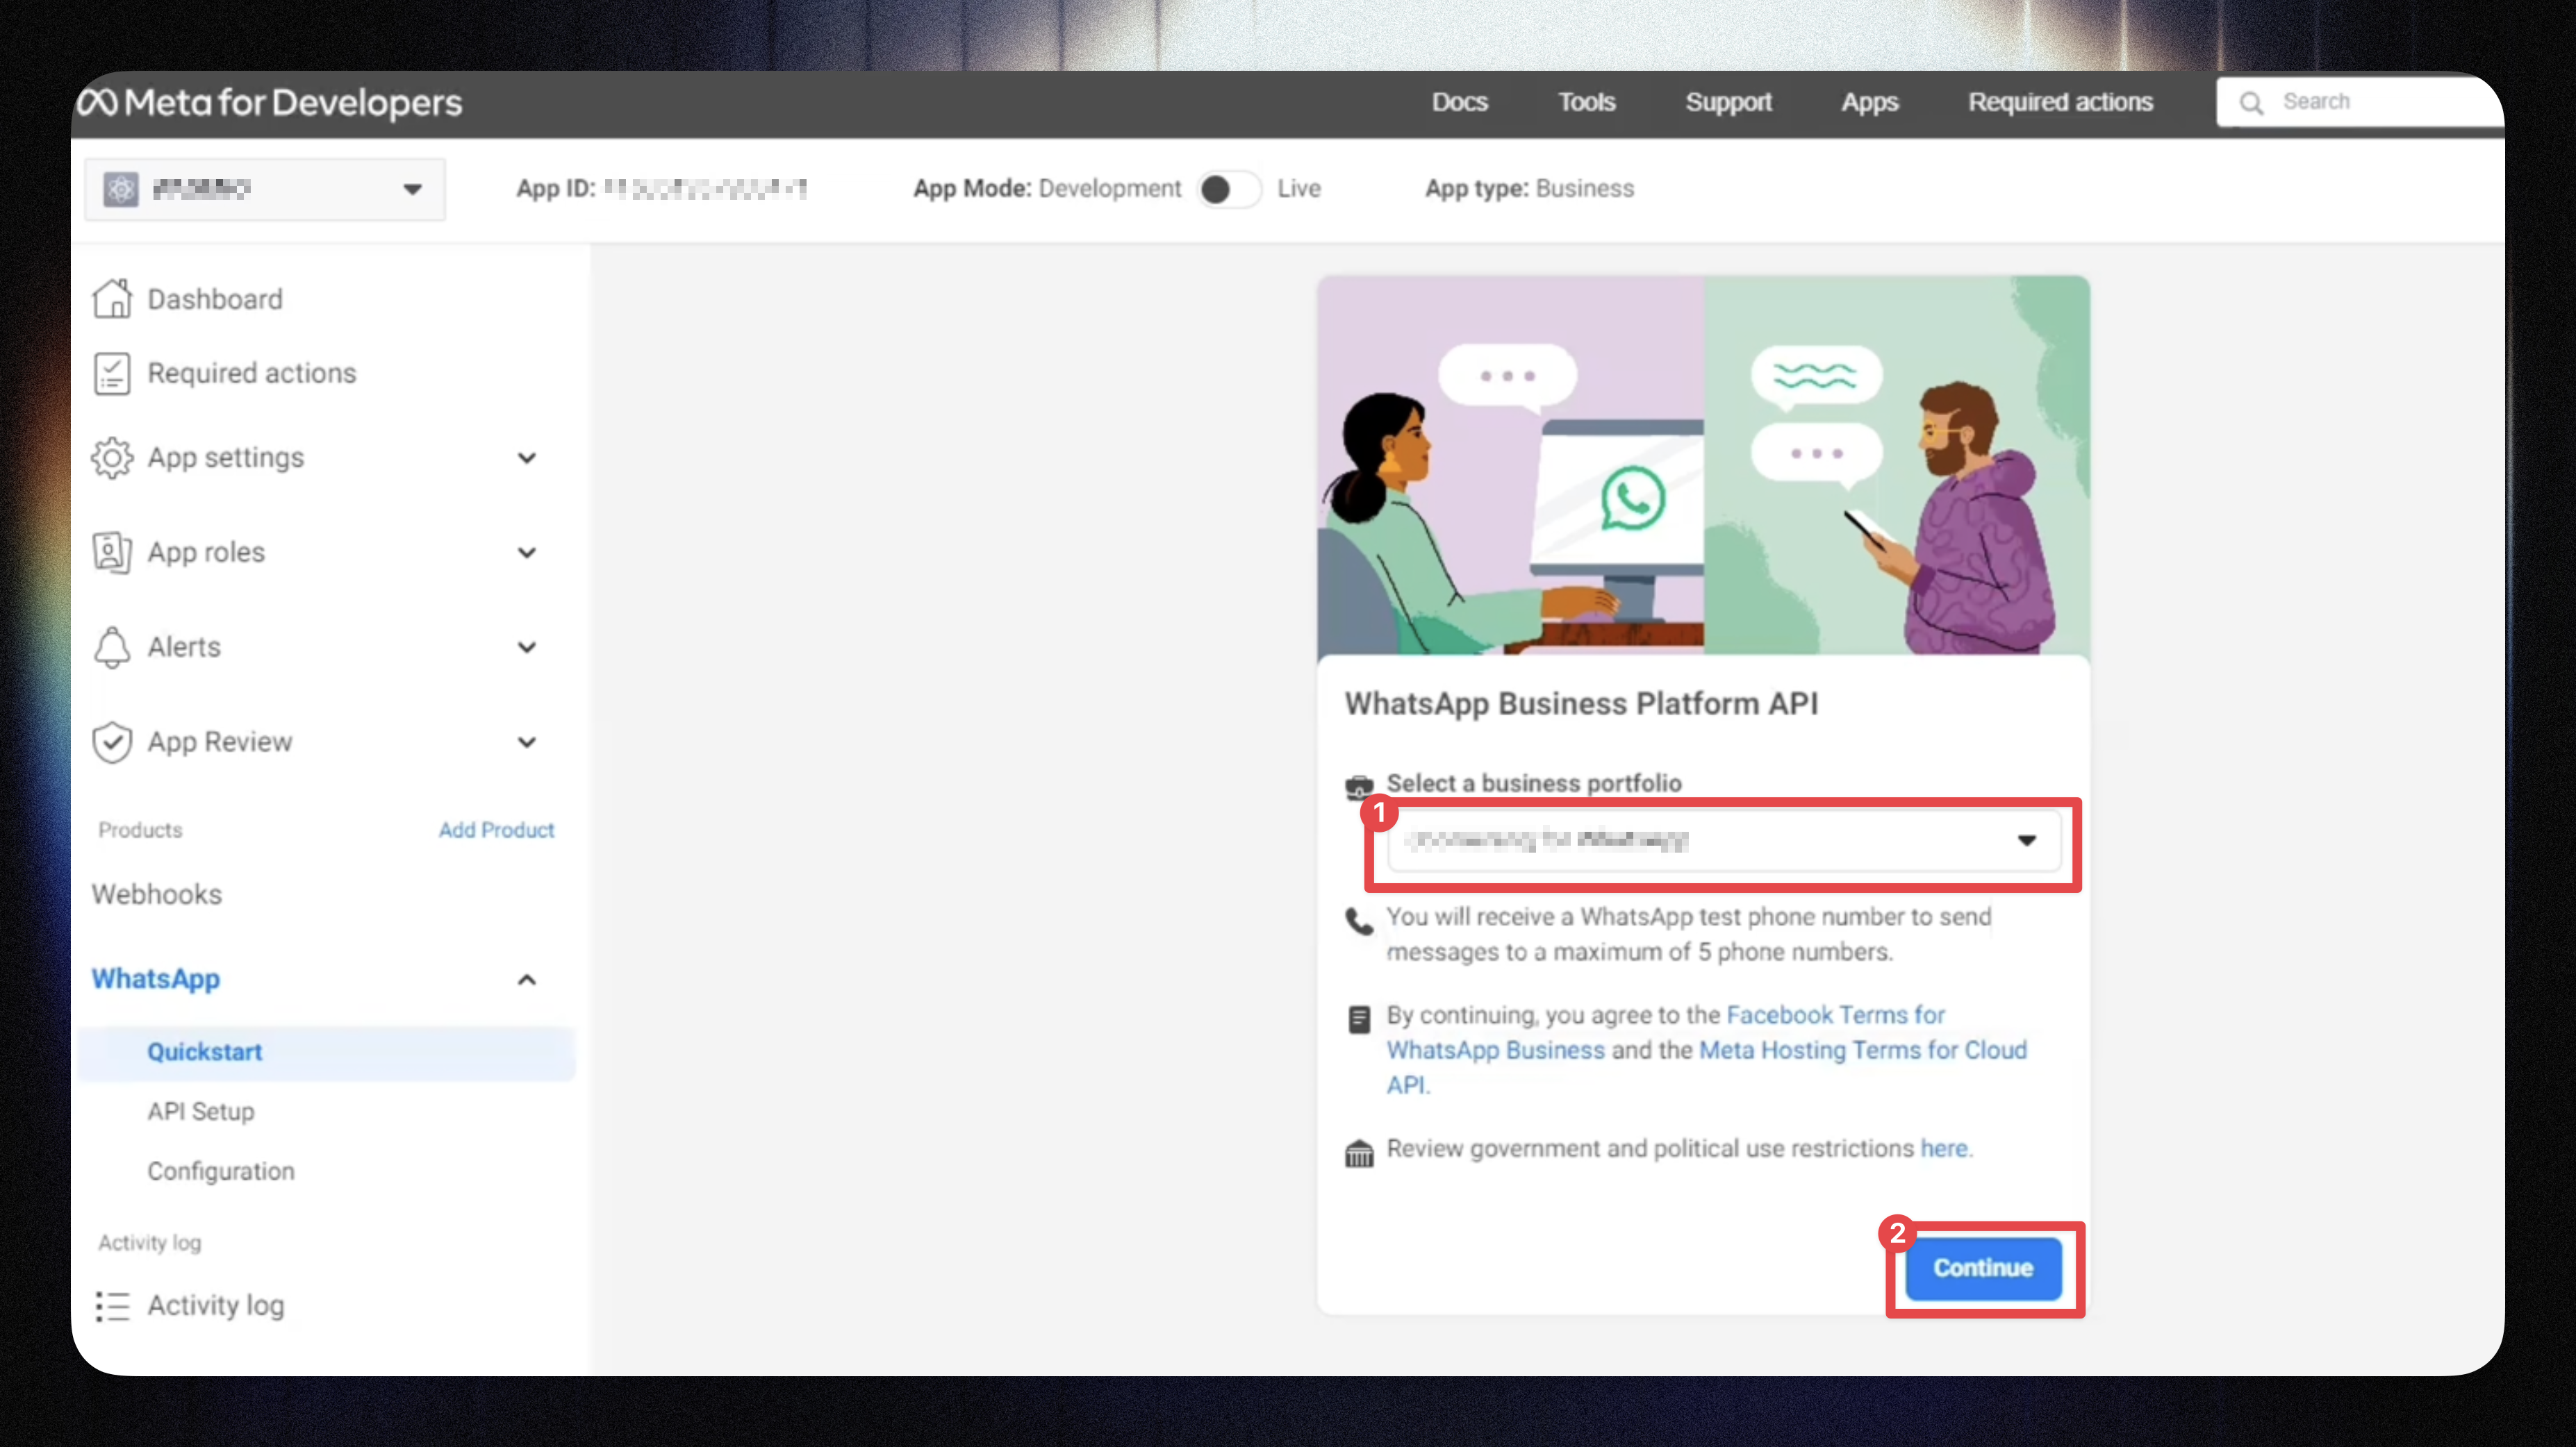
Task: Click the App settings gear icon
Action: (x=112, y=458)
